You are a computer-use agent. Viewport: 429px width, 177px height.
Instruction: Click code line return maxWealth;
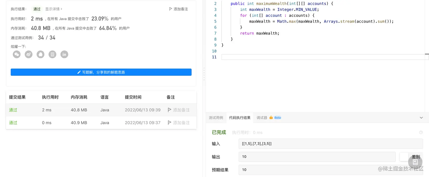pos(260,33)
